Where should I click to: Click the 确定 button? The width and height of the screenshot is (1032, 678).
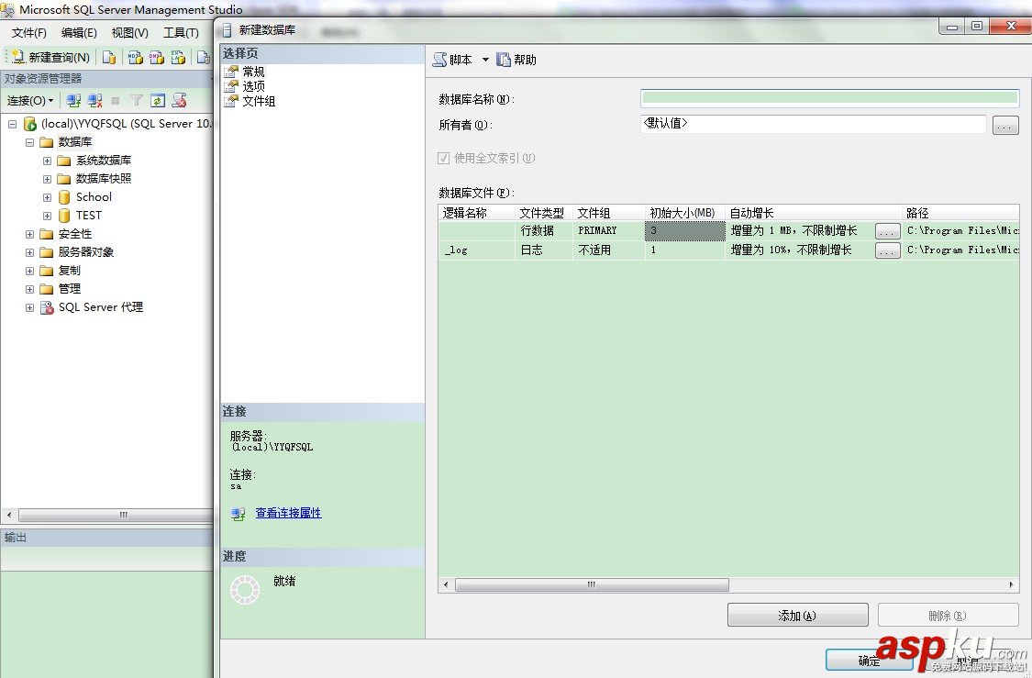869,661
